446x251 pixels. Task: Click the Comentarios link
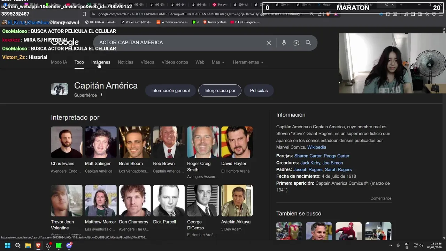coord(381,198)
